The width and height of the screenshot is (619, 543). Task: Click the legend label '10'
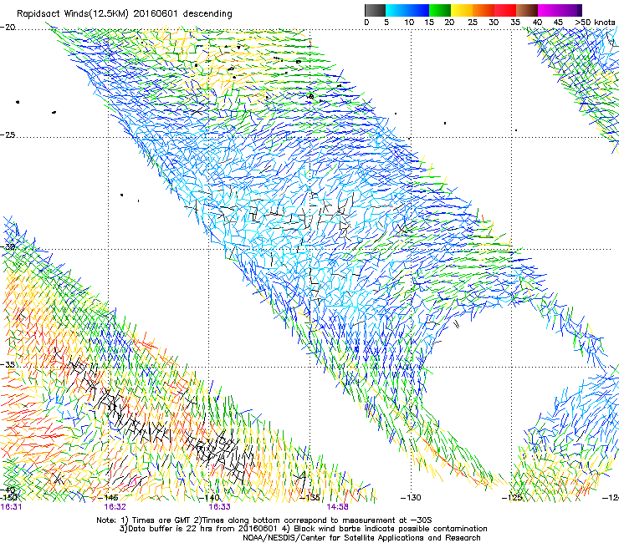click(x=409, y=23)
